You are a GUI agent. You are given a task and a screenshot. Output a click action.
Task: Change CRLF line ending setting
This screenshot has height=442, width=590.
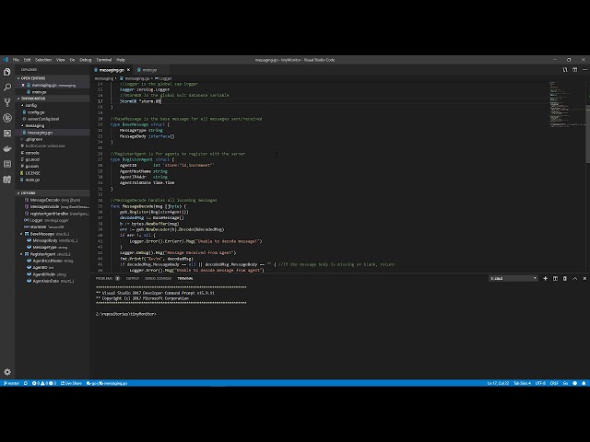click(x=554, y=383)
